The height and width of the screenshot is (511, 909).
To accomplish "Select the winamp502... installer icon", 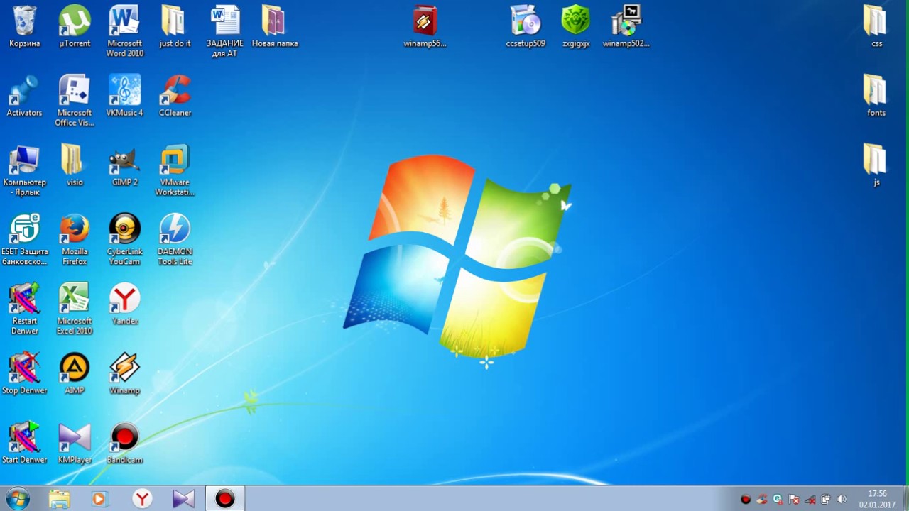I will pyautogui.click(x=626, y=27).
